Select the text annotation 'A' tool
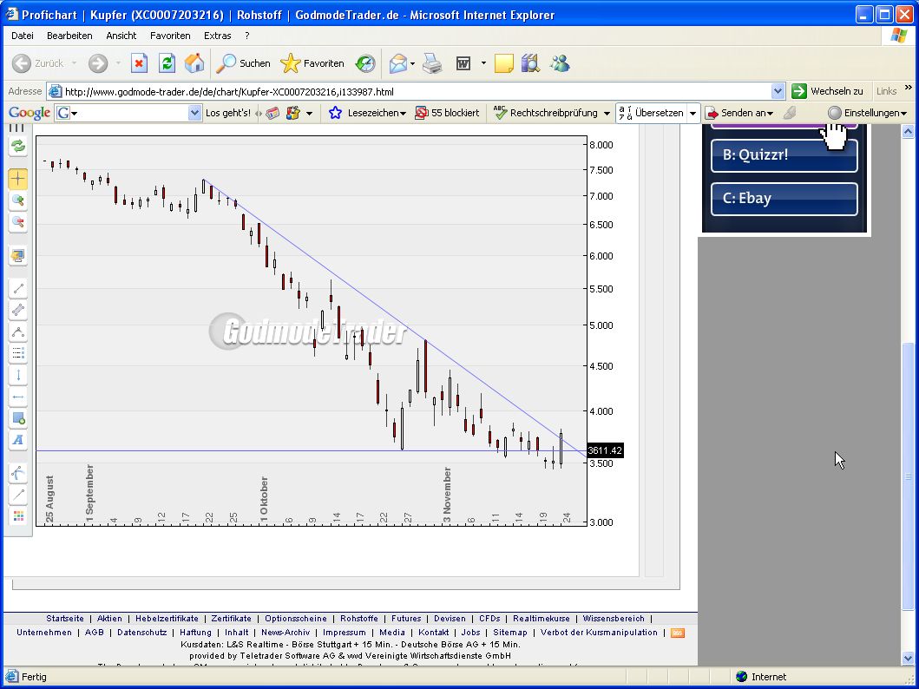The height and width of the screenshot is (689, 919). [x=18, y=441]
